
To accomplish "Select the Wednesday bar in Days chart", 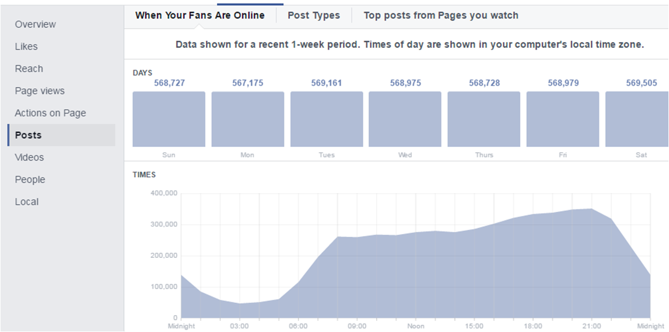I will pyautogui.click(x=405, y=119).
